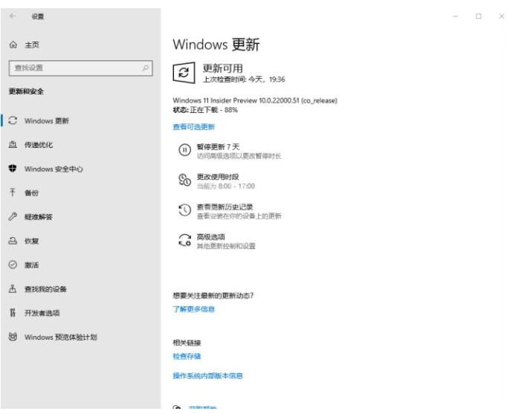The image size is (507, 414).
Task: Close the Settings window
Action: point(502,16)
